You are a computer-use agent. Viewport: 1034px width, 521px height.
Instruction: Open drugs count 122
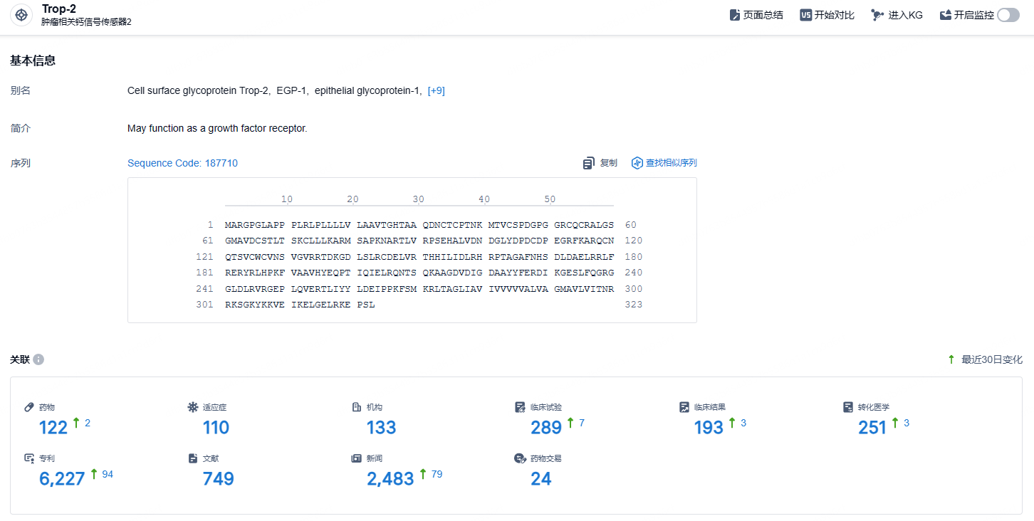(x=53, y=427)
